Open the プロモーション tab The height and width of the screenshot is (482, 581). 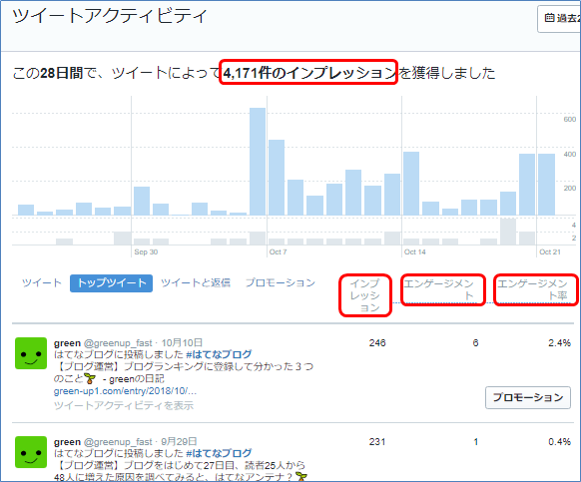pos(281,283)
